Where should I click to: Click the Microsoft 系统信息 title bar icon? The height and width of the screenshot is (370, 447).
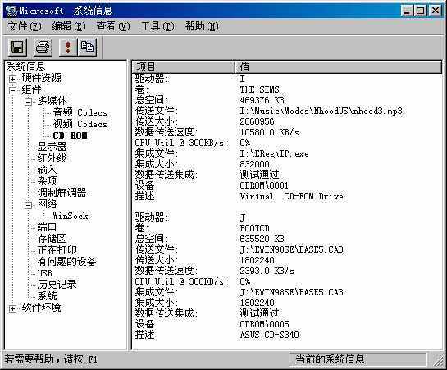pos(11,11)
